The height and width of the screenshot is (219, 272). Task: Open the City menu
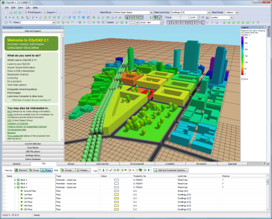[x=28, y=8]
